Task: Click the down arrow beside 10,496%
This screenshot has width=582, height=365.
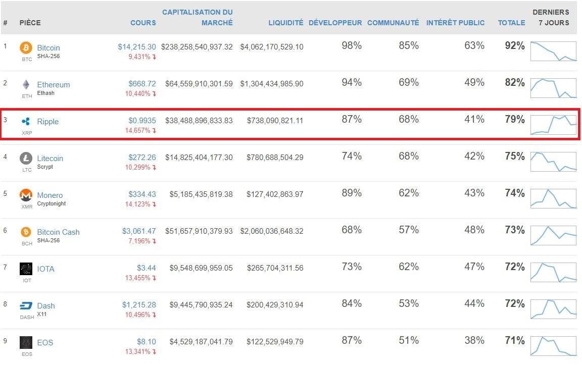Action: pyautogui.click(x=154, y=315)
